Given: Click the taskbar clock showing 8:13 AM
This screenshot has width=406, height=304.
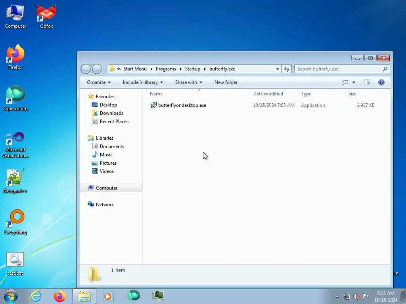Looking at the screenshot, I should pos(385,296).
